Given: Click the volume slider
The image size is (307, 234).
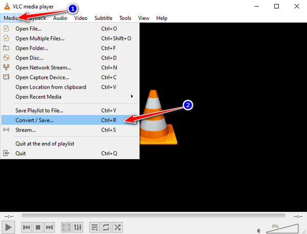Looking at the screenshot, I should pos(282,228).
